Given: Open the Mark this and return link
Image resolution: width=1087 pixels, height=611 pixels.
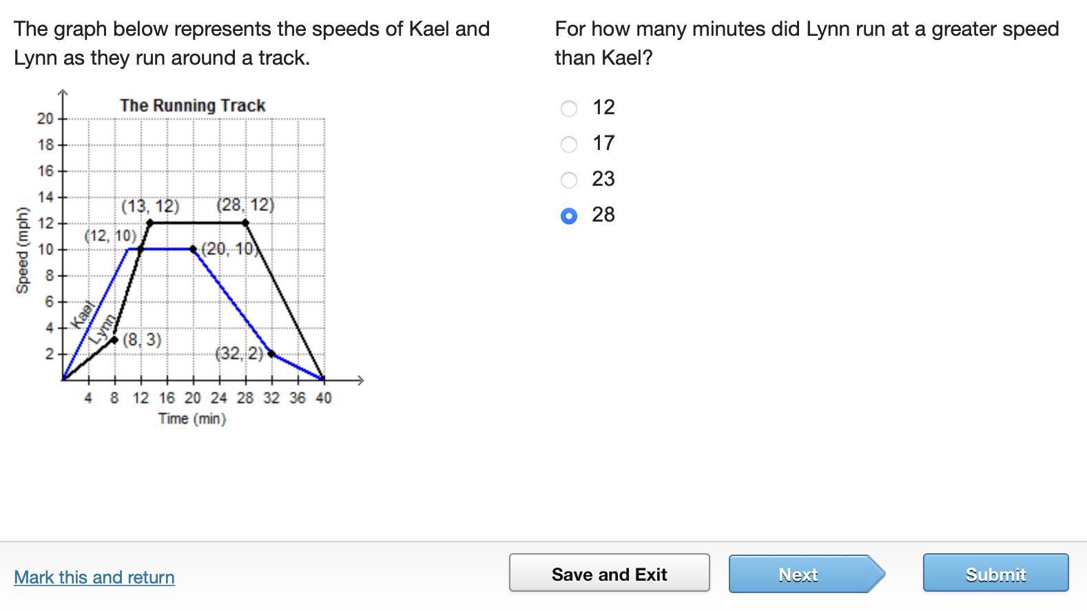Looking at the screenshot, I should (94, 577).
